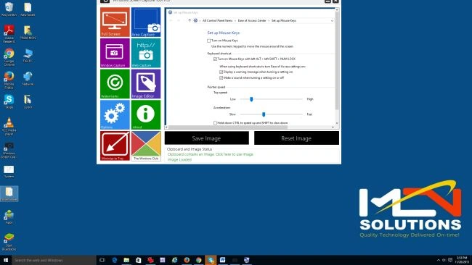Expand the address bar dropdown arrow

click(x=332, y=21)
